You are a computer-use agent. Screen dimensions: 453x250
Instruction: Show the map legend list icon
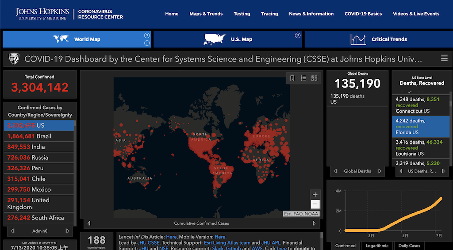pyautogui.click(x=303, y=78)
